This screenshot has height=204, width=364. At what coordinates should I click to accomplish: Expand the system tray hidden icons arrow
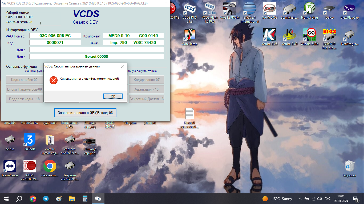pyautogui.click(x=300, y=198)
